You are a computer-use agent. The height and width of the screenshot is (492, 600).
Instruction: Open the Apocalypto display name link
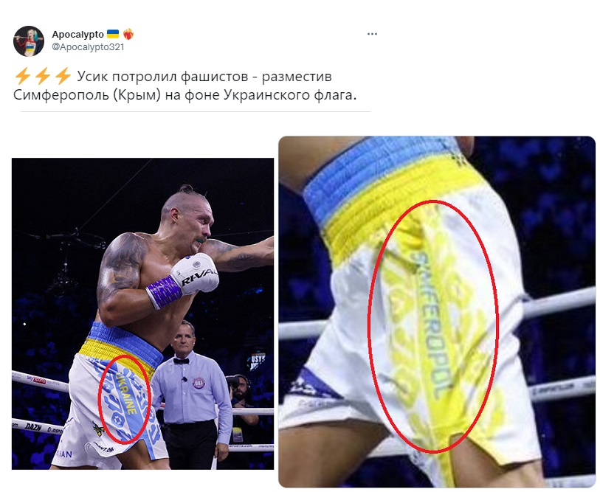pyautogui.click(x=77, y=35)
